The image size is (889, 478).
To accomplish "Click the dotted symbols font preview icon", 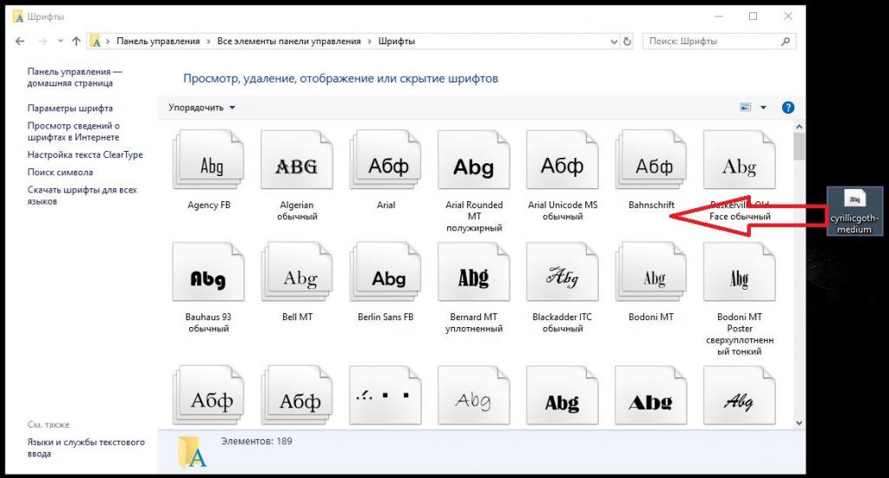I will pyautogui.click(x=385, y=396).
